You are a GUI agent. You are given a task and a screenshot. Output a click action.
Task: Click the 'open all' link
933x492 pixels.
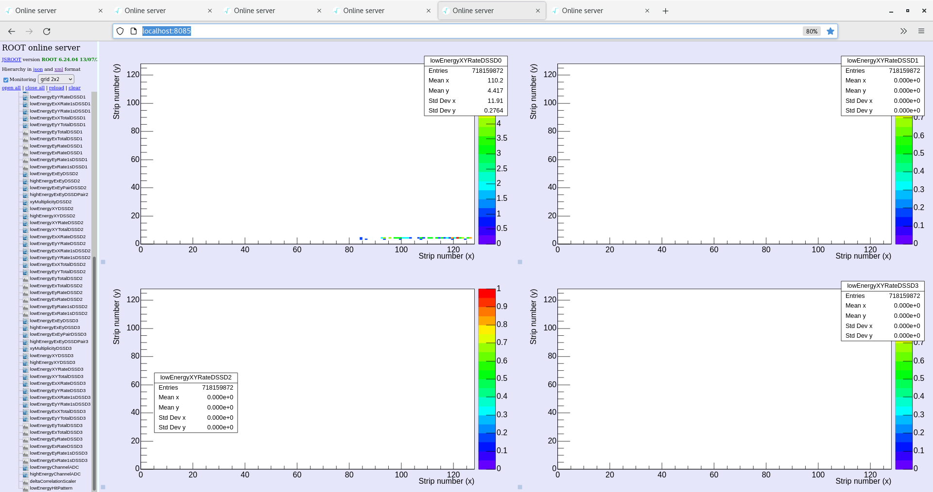click(11, 88)
